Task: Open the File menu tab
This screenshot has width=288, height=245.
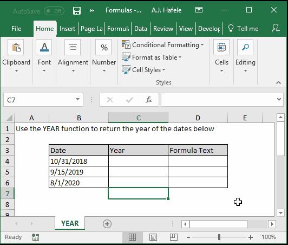Action: pos(16,29)
